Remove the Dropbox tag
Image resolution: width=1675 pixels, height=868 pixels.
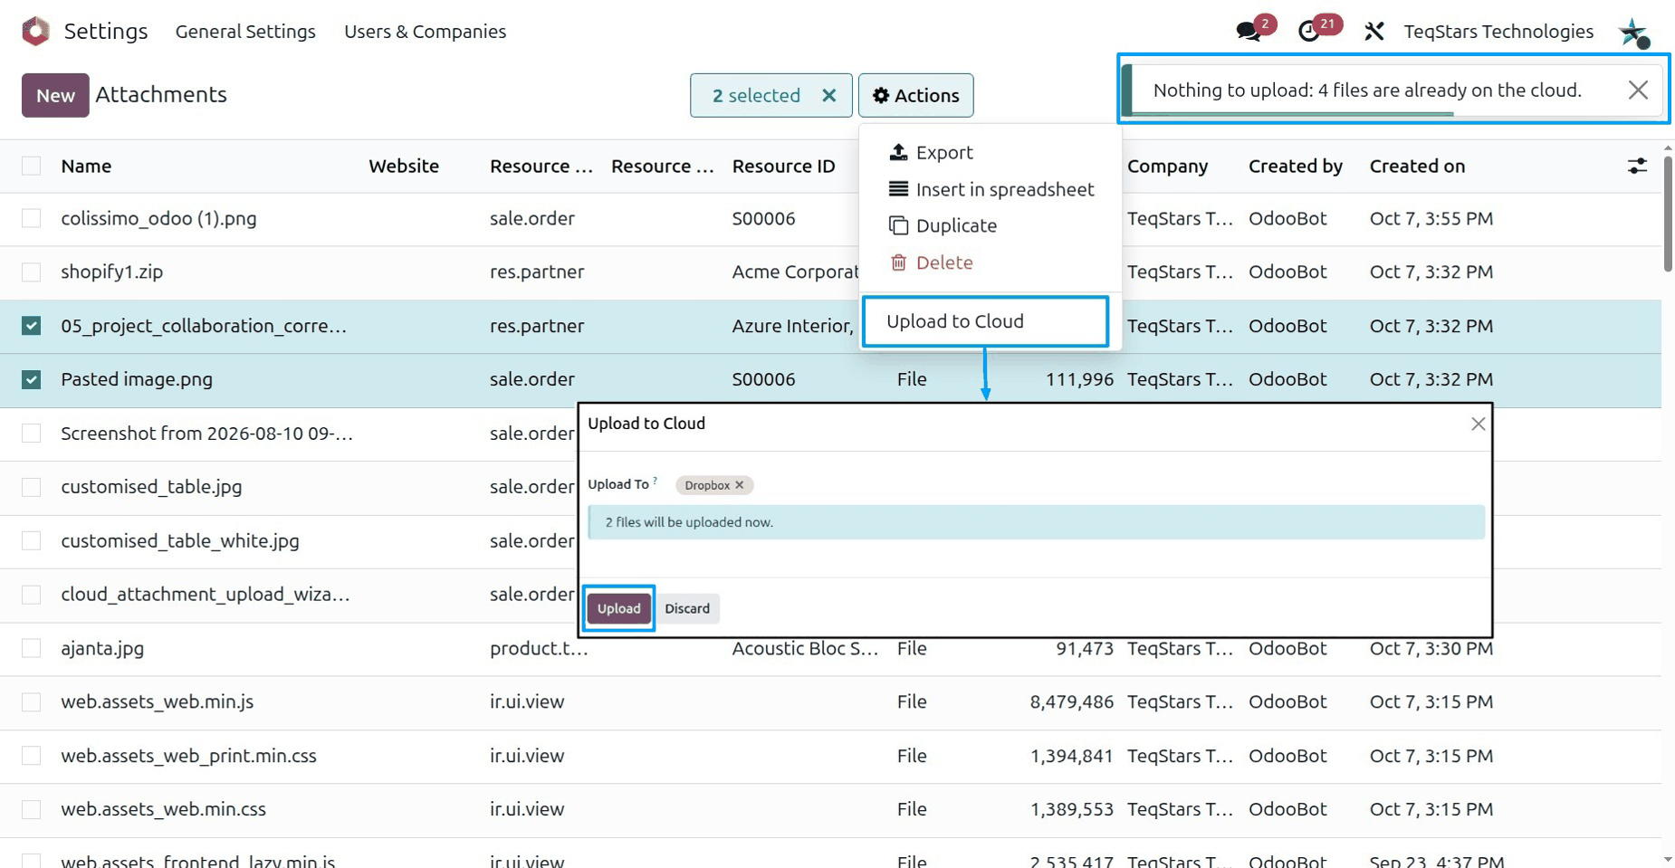tap(740, 485)
